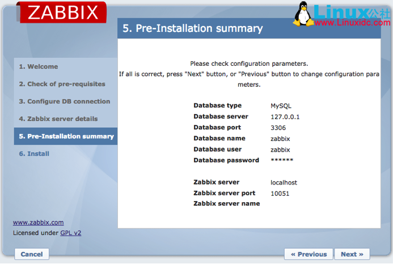The image size is (393, 264).
Task: Click the Database name label
Action: pyautogui.click(x=219, y=139)
